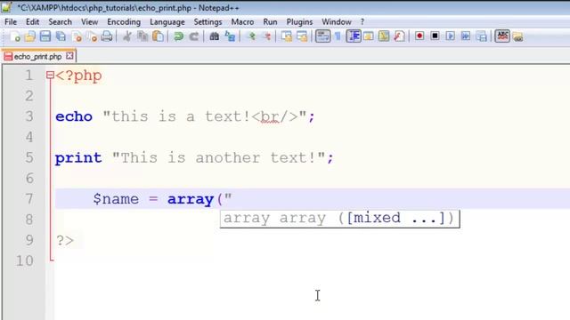
Task: Open the Language menu
Action: [167, 21]
